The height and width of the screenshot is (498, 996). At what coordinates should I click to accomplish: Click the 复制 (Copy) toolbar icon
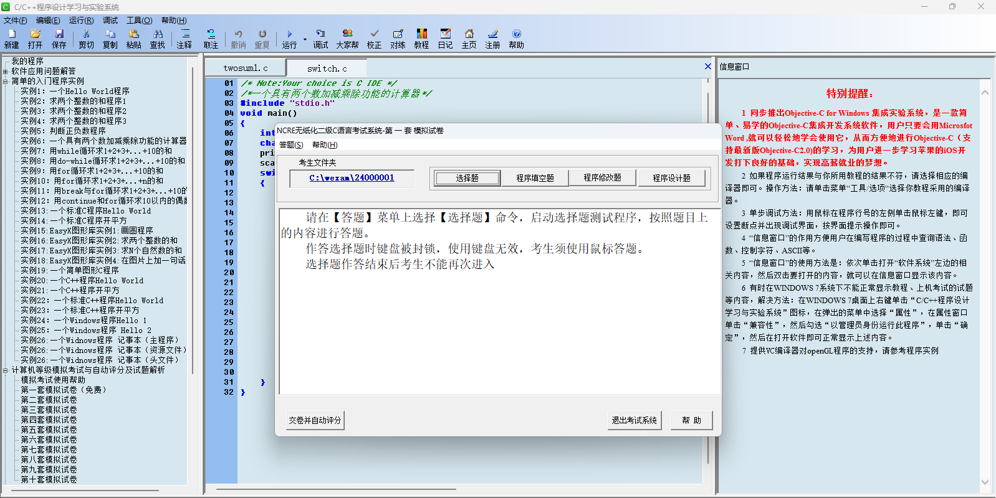(110, 39)
